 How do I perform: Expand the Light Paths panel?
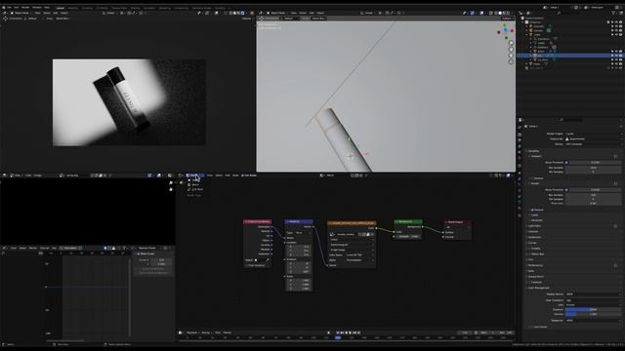pyautogui.click(x=535, y=225)
